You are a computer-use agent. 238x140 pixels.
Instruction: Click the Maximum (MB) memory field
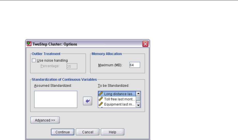click(x=135, y=65)
